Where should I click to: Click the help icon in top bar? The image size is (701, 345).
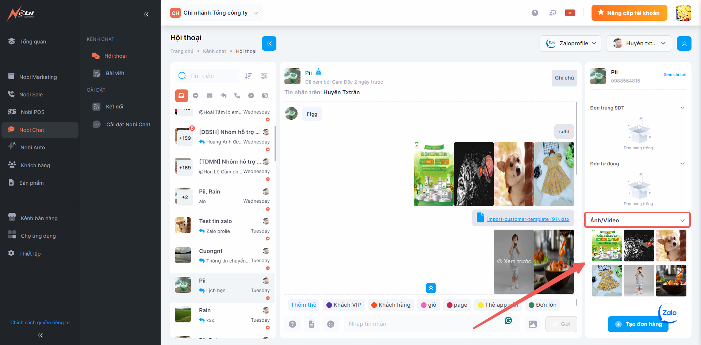(x=535, y=13)
